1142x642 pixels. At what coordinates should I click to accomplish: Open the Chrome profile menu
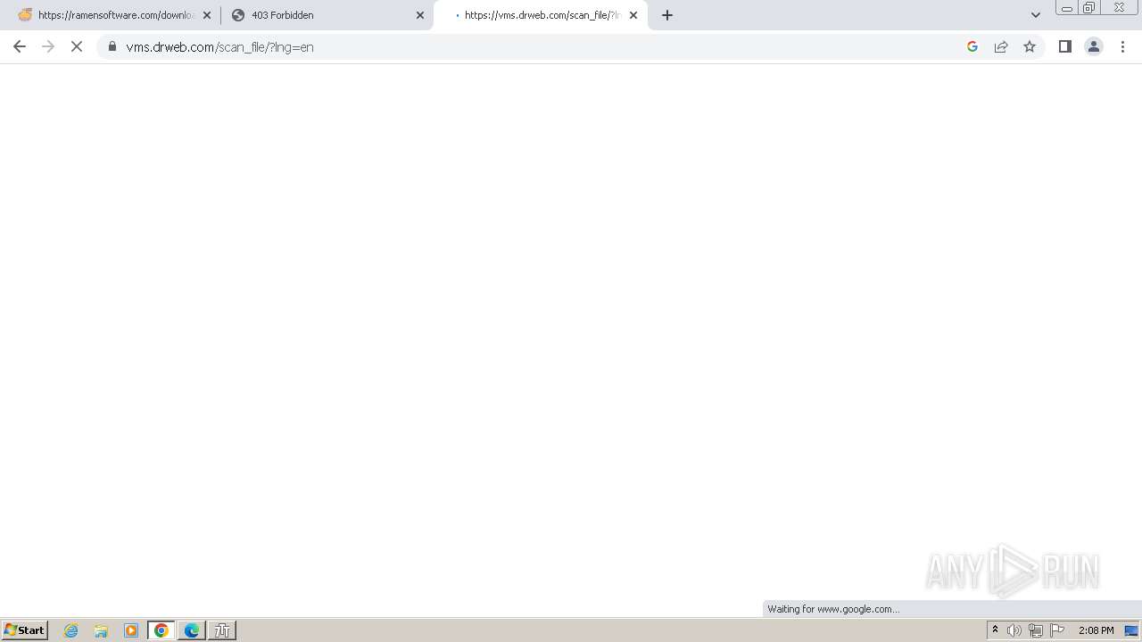tap(1094, 46)
